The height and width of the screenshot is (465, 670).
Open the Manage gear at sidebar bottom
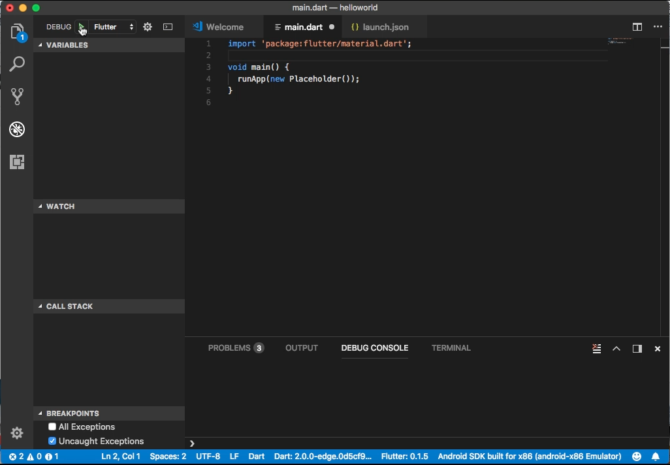tap(17, 433)
